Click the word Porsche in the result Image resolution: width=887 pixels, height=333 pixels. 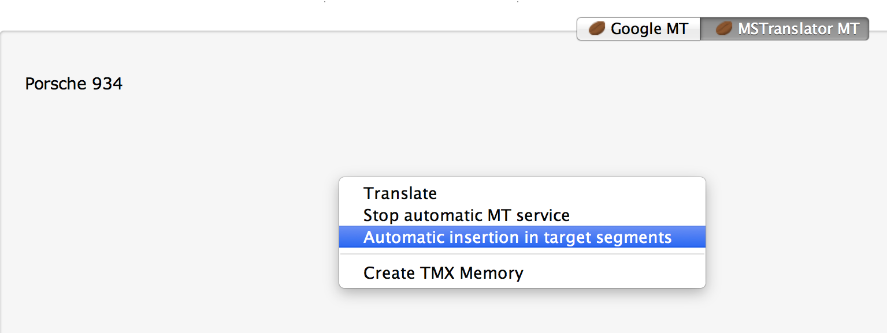click(55, 84)
